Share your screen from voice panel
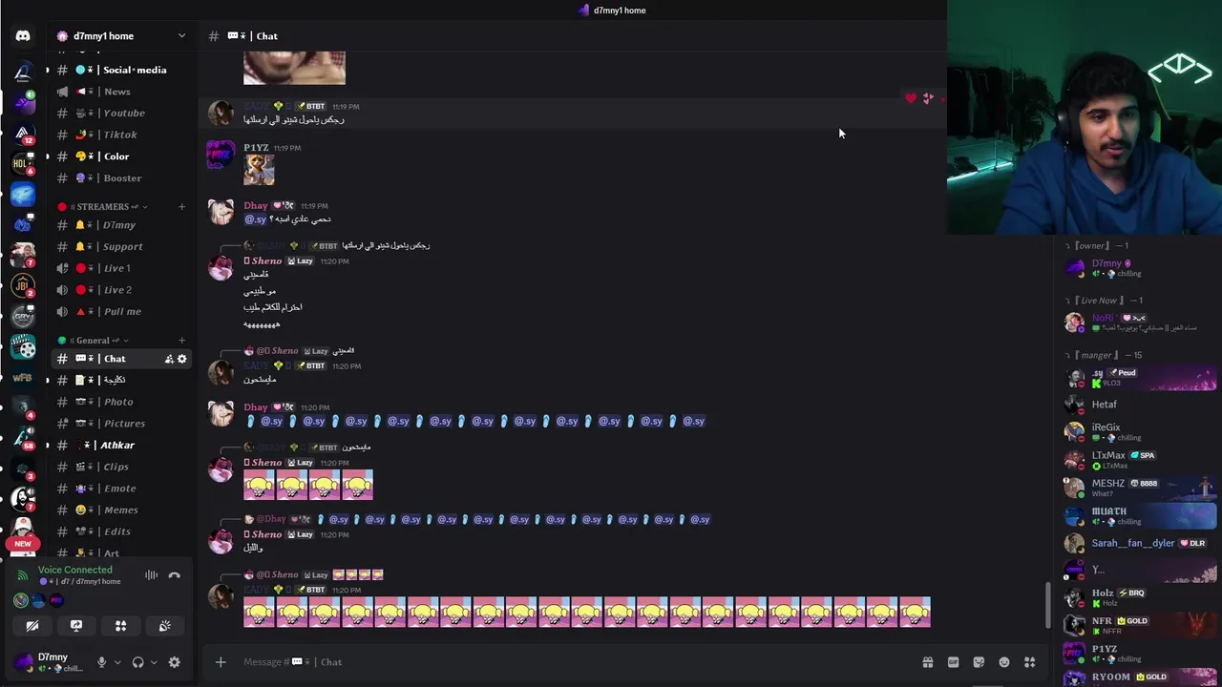 [76, 626]
